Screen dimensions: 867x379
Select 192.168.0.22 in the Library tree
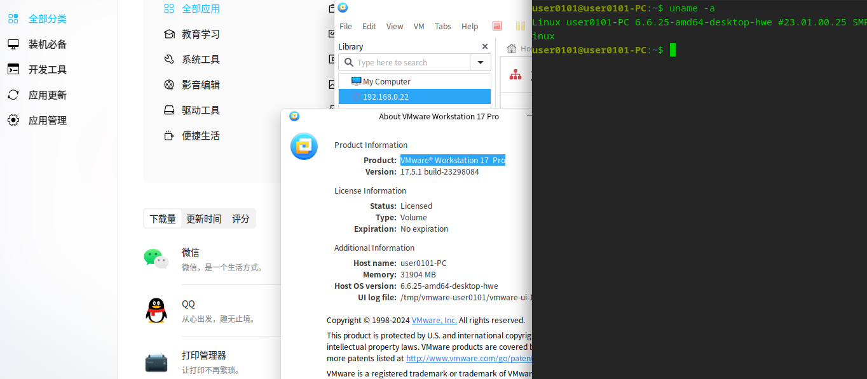tap(414, 96)
